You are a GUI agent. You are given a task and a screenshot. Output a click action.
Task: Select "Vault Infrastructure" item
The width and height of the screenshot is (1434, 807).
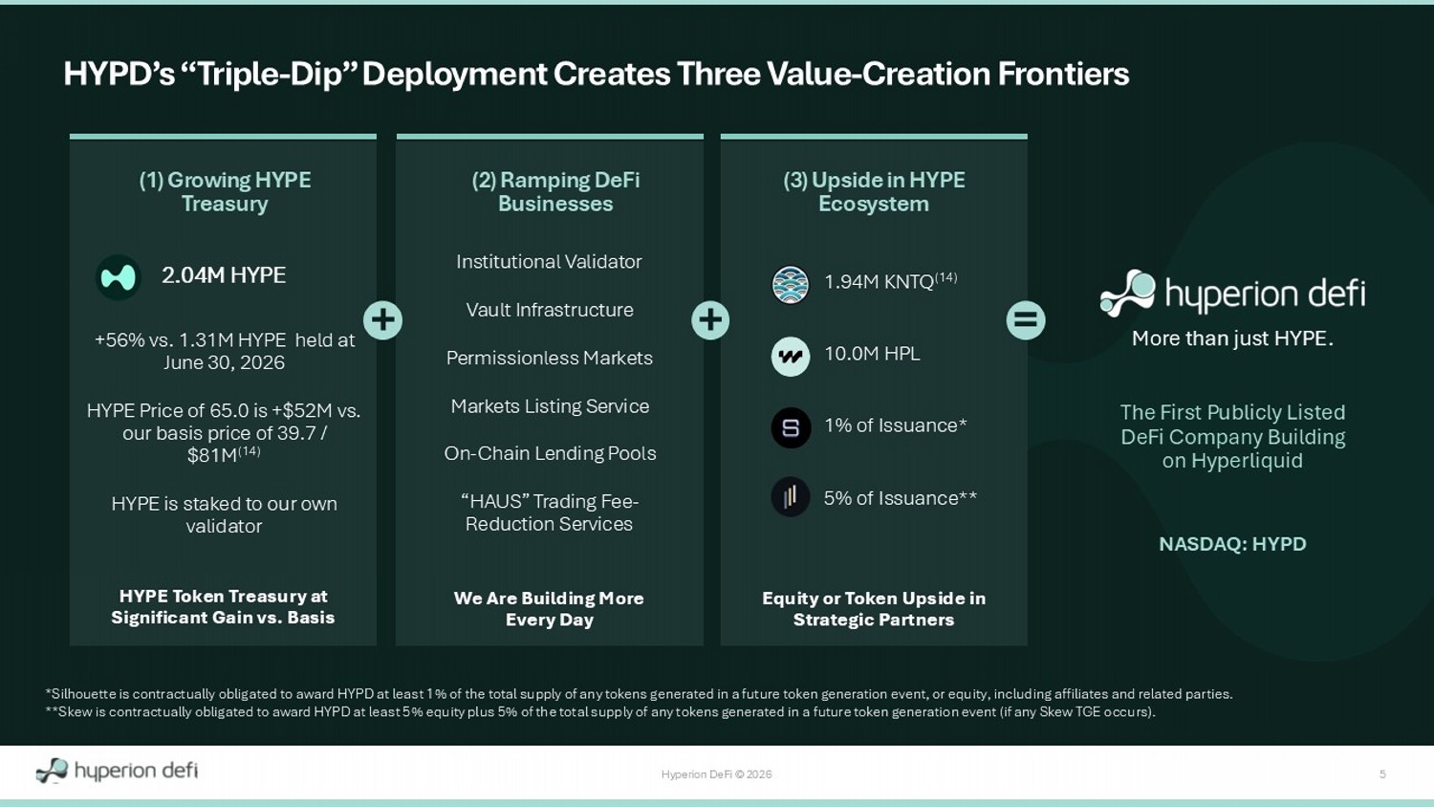550,310
